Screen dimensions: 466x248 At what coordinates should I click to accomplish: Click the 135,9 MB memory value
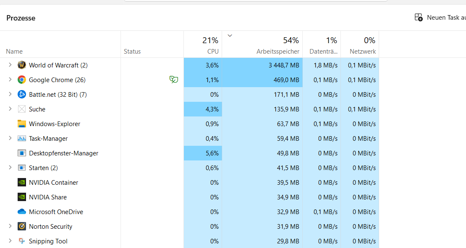tap(286, 109)
